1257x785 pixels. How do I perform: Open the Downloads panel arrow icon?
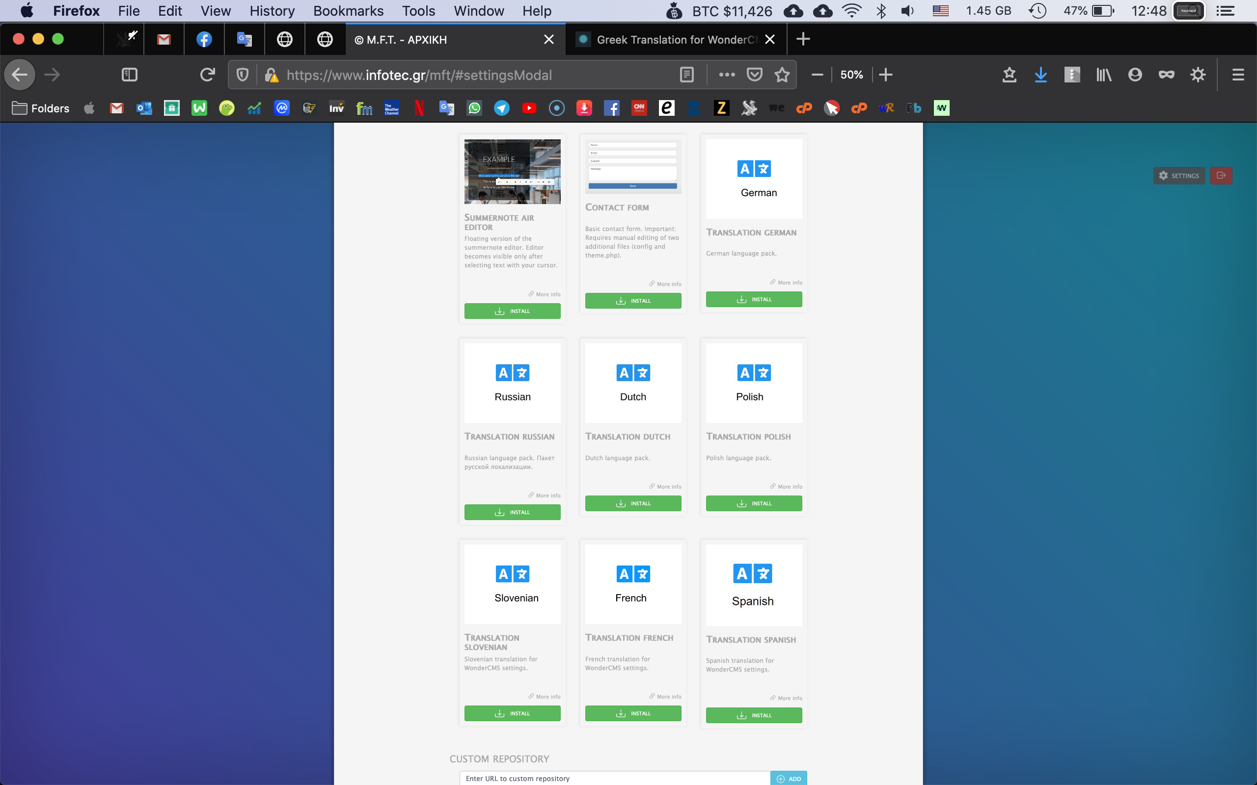point(1040,75)
